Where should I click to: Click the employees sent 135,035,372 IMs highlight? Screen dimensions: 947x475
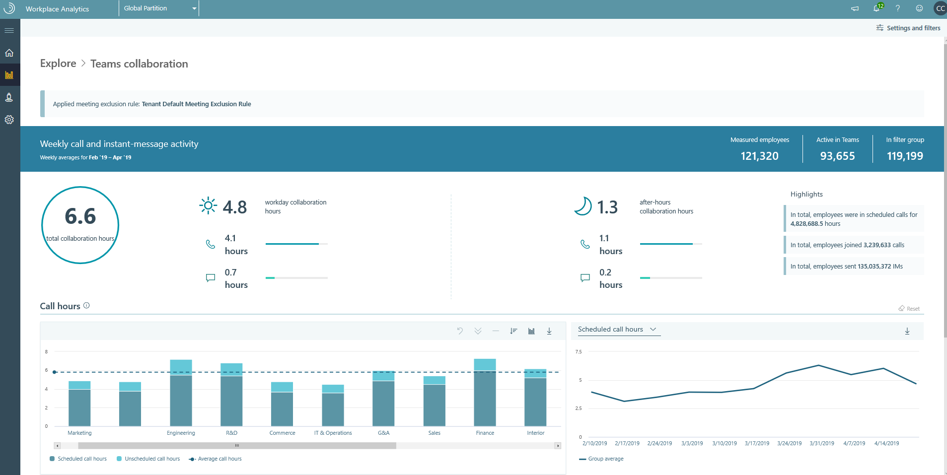(x=854, y=266)
